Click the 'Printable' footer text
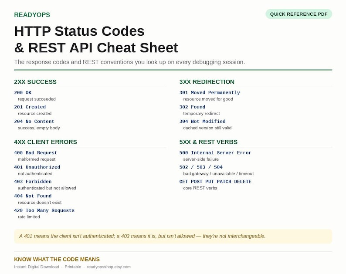346x274 pixels. pos(73,267)
